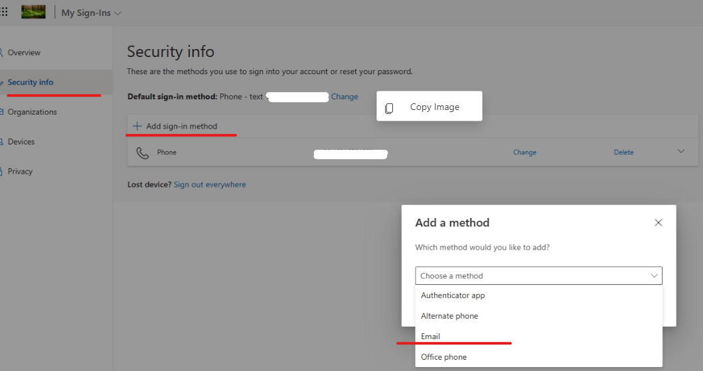
Task: Click the Security info page heading
Action: [171, 52]
